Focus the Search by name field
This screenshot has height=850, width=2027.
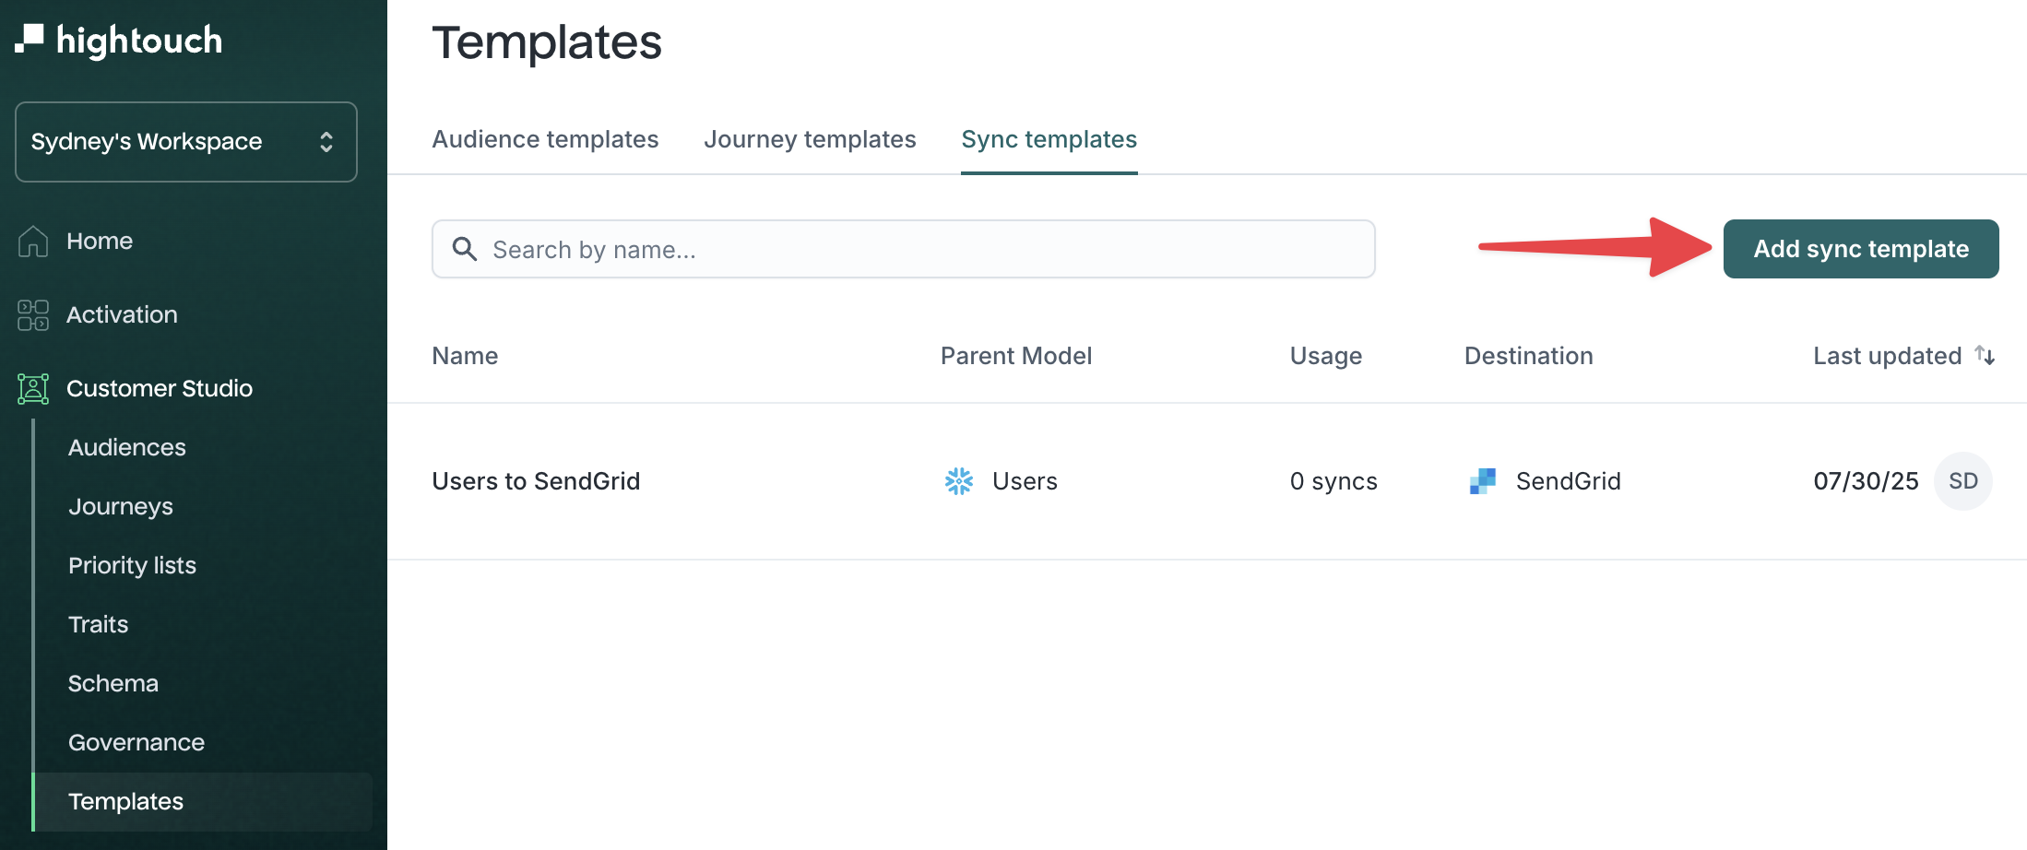[x=904, y=249]
